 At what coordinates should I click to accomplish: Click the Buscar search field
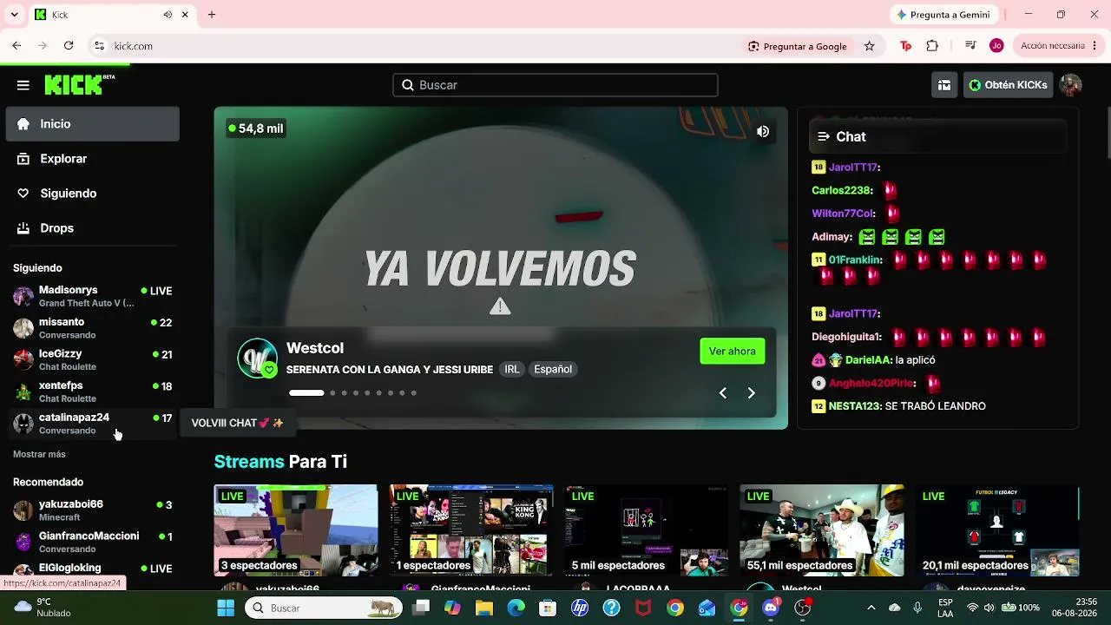point(555,85)
